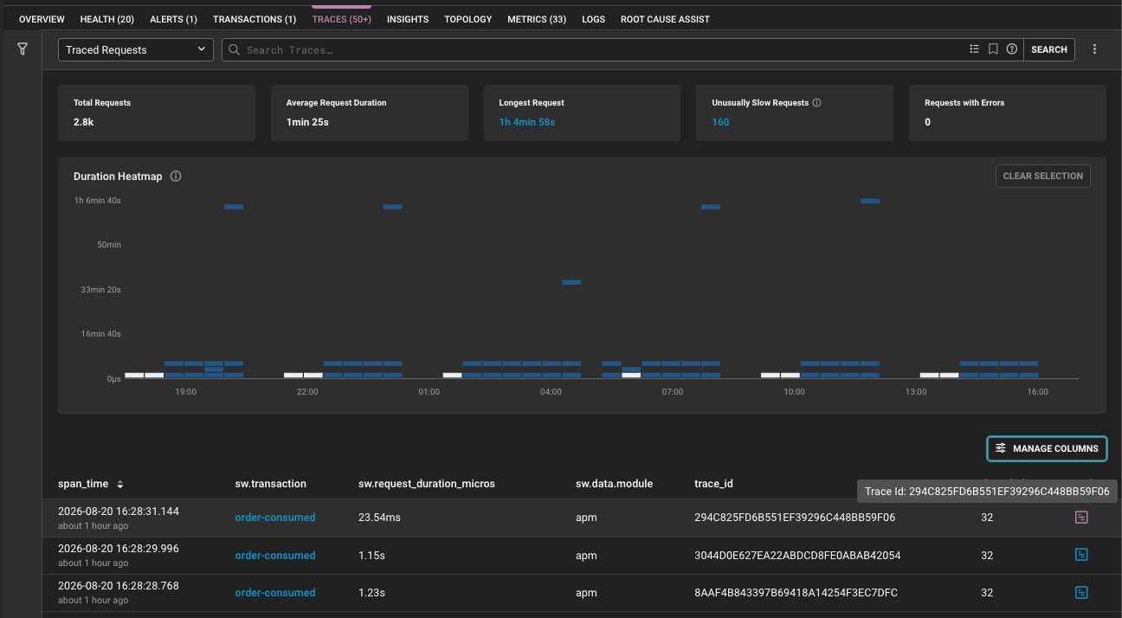This screenshot has width=1122, height=618.
Task: Click the Search button
Action: pyautogui.click(x=1049, y=49)
